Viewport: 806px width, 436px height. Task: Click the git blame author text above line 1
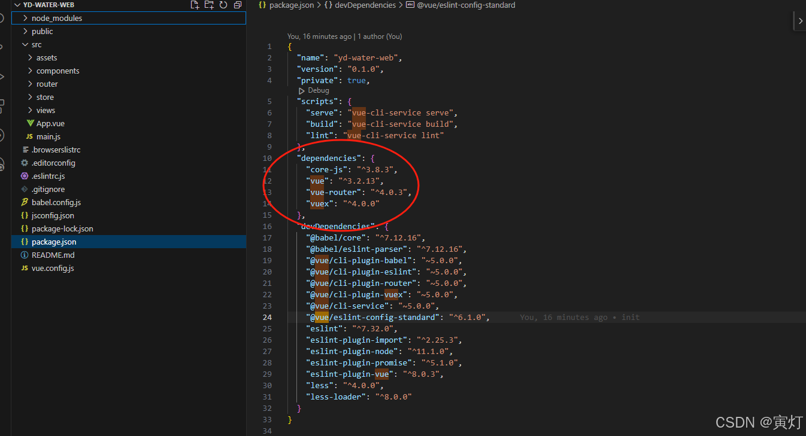pos(344,36)
